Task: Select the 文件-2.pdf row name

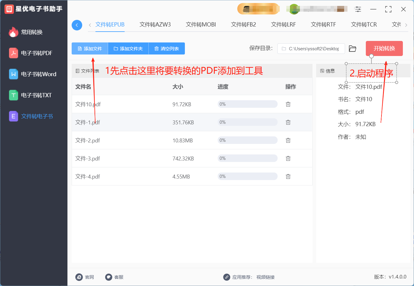Action: [87, 140]
